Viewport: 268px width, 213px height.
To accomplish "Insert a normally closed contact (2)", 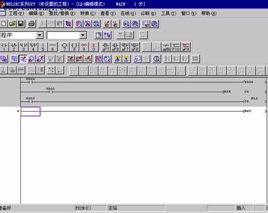I will 14,47.
